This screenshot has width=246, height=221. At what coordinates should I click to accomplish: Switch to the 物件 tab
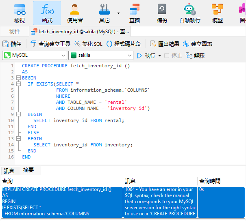15,31
